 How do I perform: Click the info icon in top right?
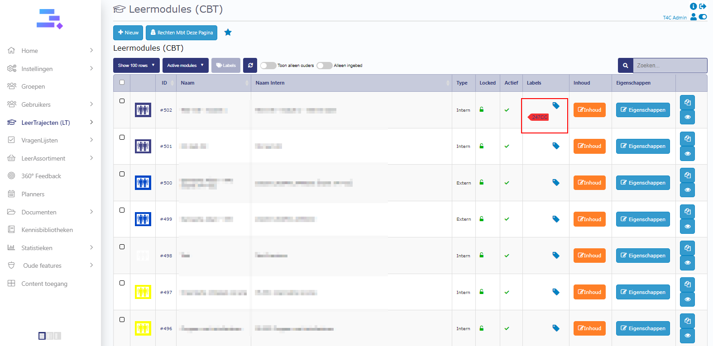(x=693, y=6)
